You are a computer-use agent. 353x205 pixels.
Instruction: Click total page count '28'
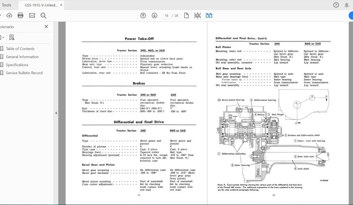[x=176, y=16]
